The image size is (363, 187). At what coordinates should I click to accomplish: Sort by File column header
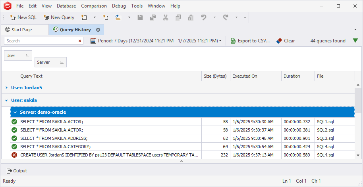click(x=334, y=76)
